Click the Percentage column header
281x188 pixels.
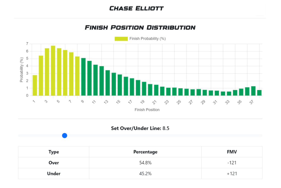tap(145, 152)
